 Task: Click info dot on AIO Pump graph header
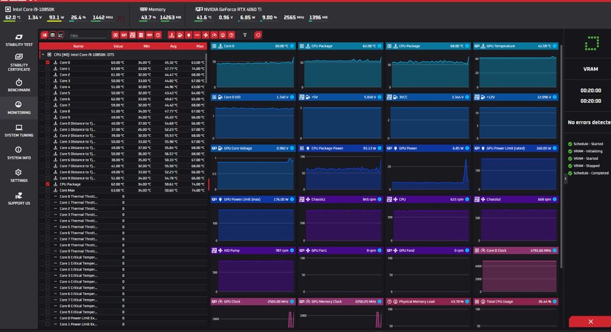(x=292, y=251)
